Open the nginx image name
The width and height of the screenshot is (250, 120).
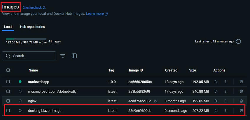coord(32,101)
